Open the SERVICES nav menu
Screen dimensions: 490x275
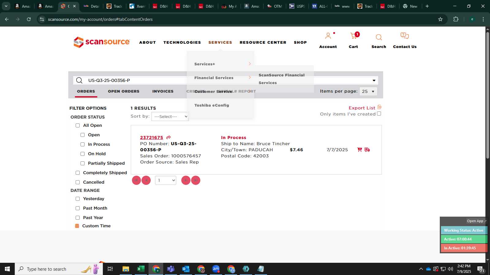(x=220, y=42)
